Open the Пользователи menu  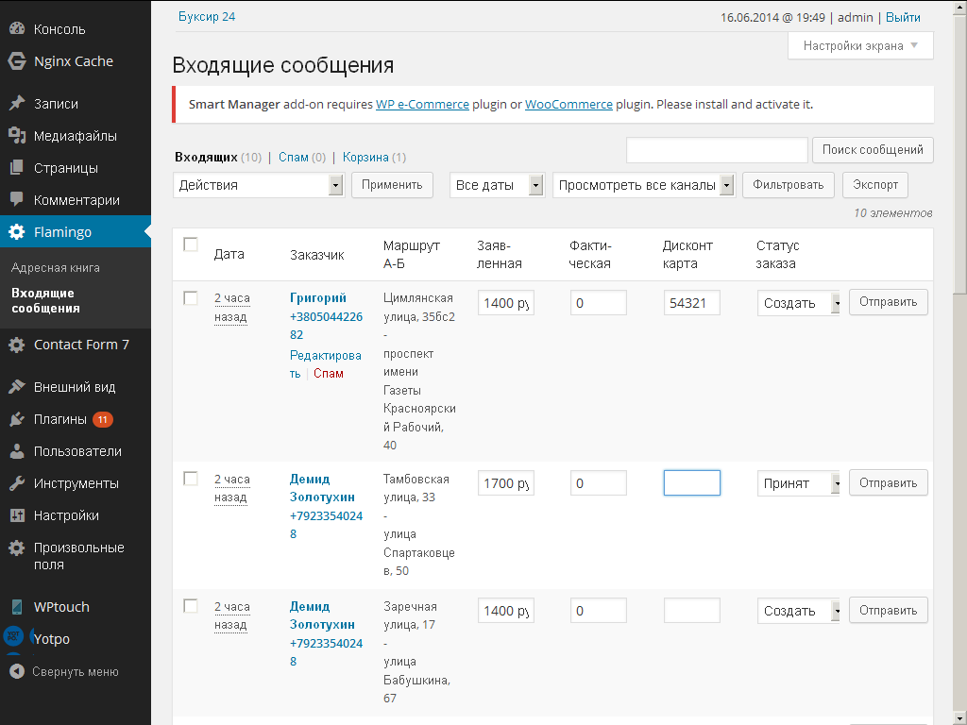pyautogui.click(x=76, y=451)
